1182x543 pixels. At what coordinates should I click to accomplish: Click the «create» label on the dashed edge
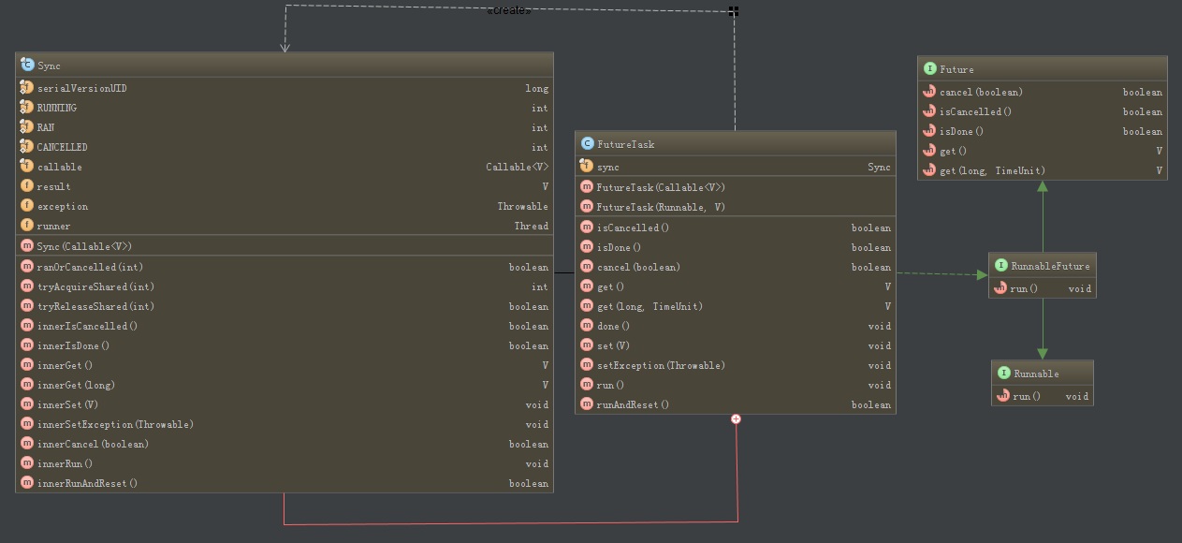pos(509,10)
